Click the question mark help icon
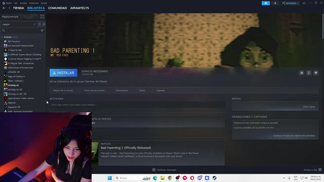The width and height of the screenshot is (324, 182). pyautogui.click(x=283, y=3)
